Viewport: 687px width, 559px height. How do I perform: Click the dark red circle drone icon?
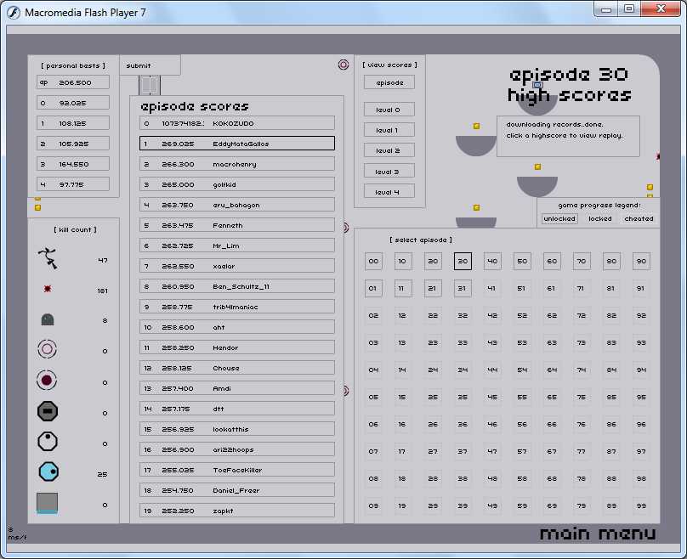point(48,381)
